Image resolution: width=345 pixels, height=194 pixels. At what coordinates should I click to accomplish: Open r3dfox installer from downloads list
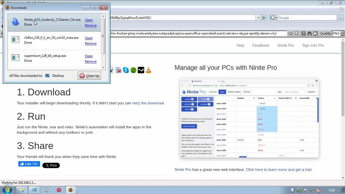coord(89,38)
